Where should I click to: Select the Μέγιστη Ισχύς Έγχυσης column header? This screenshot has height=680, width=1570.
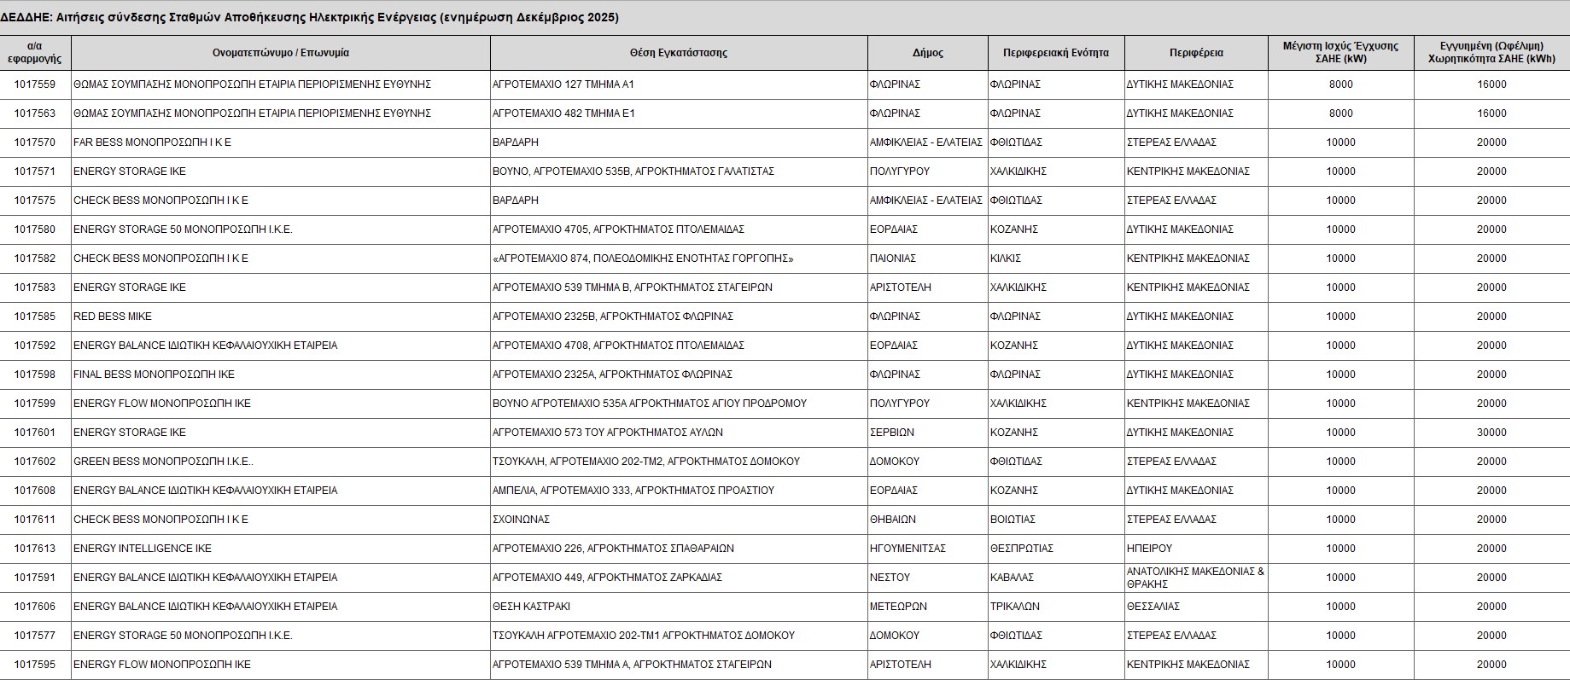[x=1340, y=53]
